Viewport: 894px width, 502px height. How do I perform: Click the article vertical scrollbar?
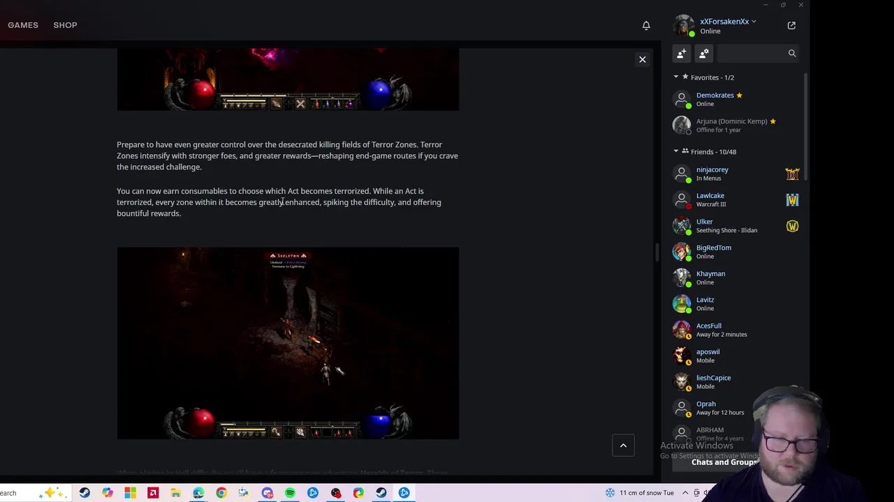pos(657,252)
